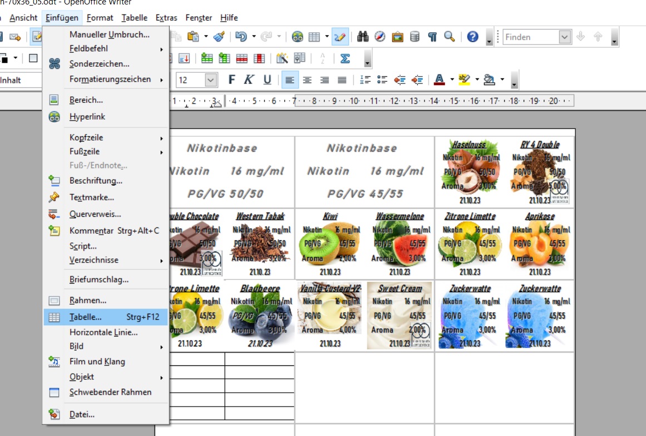Viewport: 646px width, 436px height.
Task: Expand the Finden search box dropdown
Action: (x=565, y=37)
